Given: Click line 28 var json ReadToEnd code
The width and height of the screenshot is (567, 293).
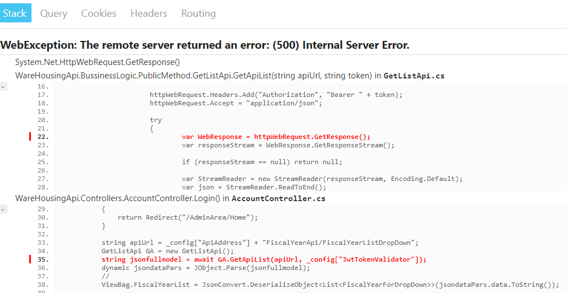Looking at the screenshot, I should 254,187.
